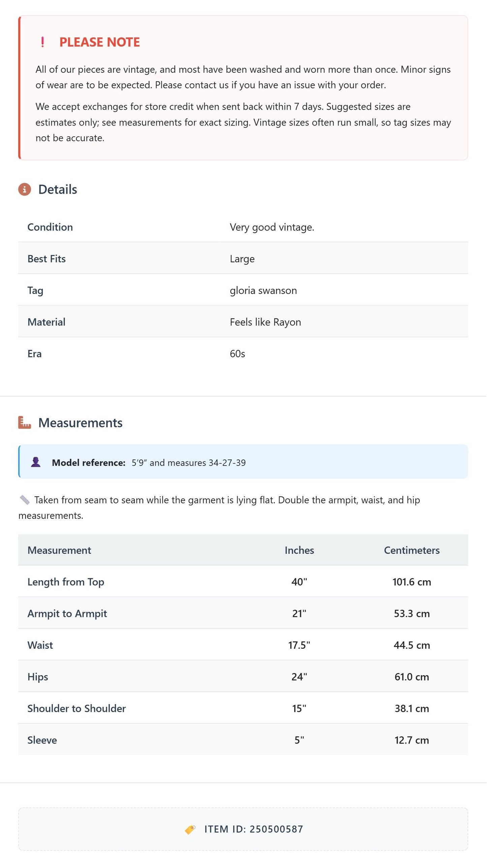Select the gloria swanson tag value
The width and height of the screenshot is (487, 866).
click(263, 290)
